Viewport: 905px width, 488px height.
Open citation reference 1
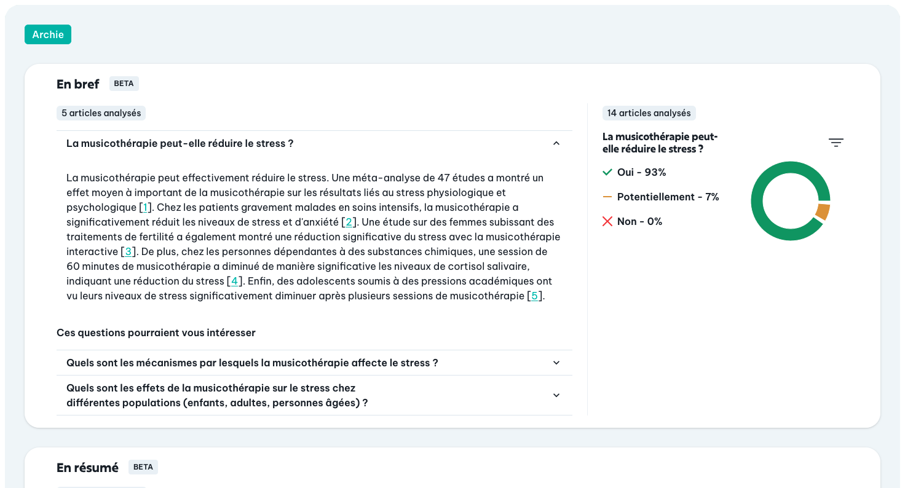(145, 207)
